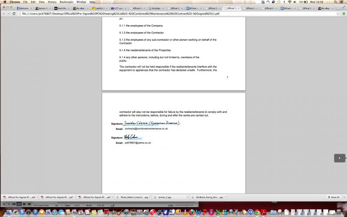347x217 pixels.
Task: Open the Bookmarks menu
Action: pos(66,2)
